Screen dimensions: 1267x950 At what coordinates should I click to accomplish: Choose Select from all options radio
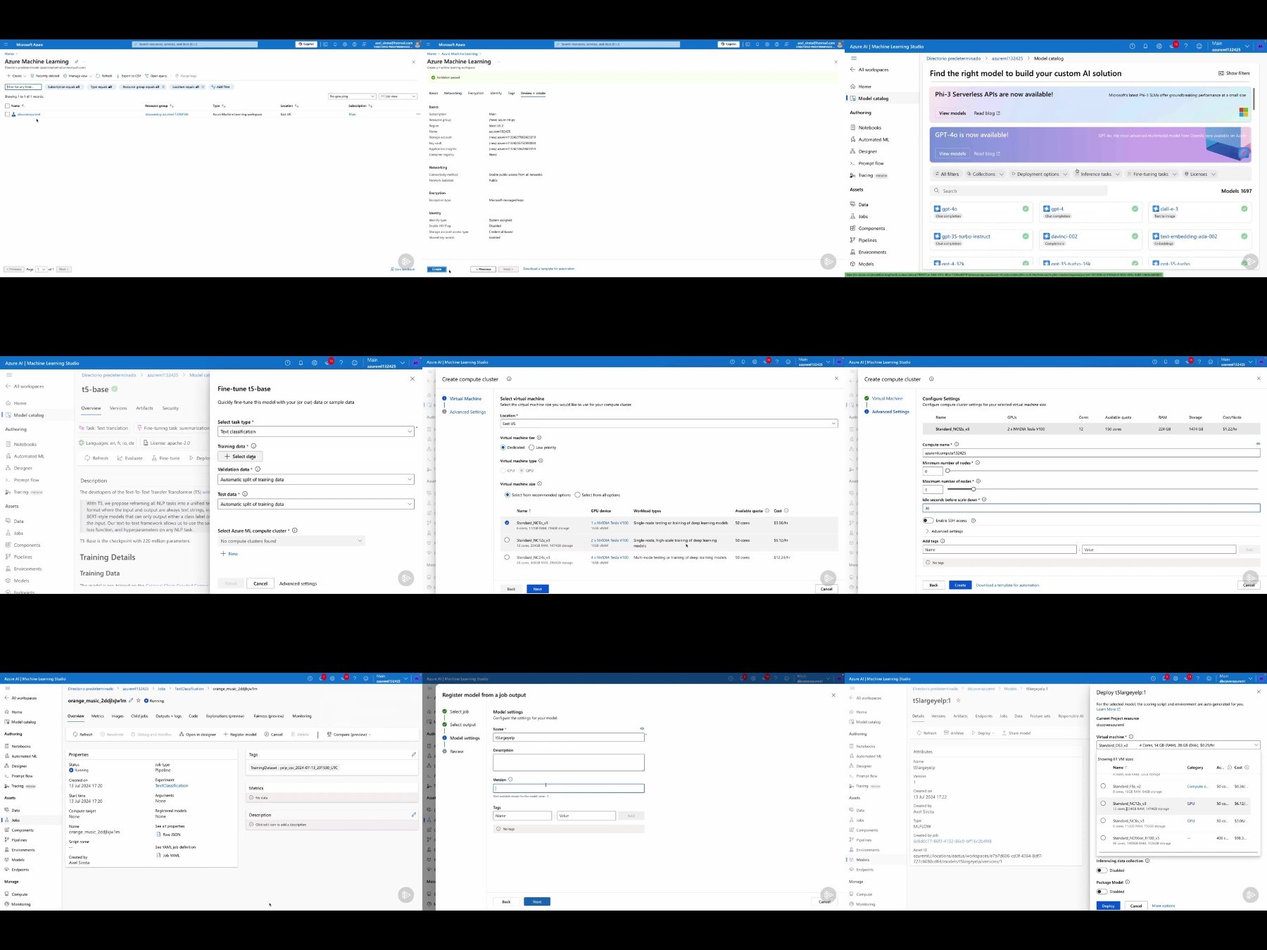pyautogui.click(x=577, y=495)
